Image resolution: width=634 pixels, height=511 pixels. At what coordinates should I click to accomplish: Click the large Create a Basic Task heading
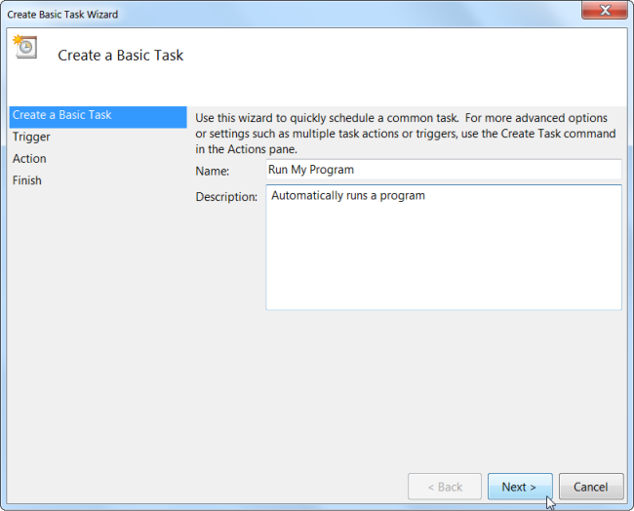(x=121, y=56)
